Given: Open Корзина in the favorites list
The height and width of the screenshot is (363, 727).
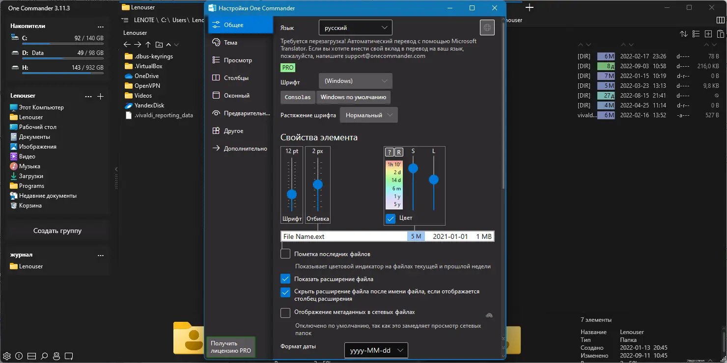Looking at the screenshot, I should click(30, 205).
